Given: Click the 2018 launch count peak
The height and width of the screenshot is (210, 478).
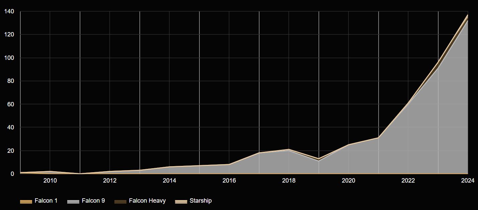Looking at the screenshot, I should click(x=288, y=149).
